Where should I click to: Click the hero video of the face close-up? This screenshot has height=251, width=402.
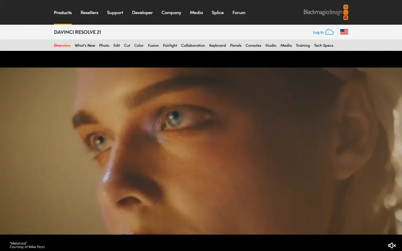coord(201,151)
